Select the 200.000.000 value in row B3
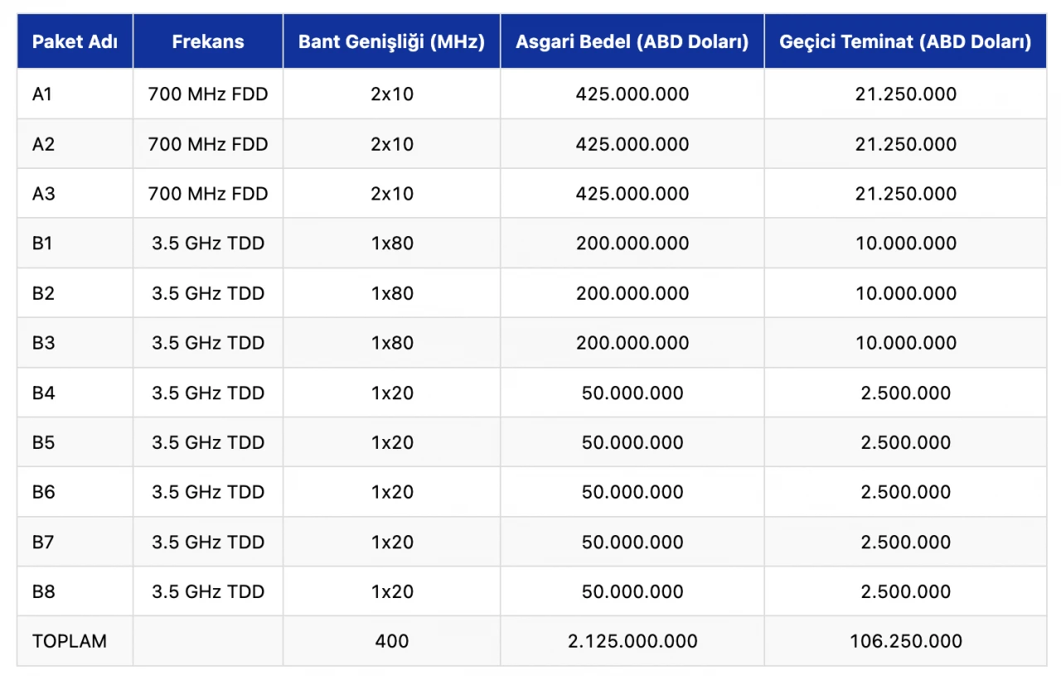 pos(632,343)
